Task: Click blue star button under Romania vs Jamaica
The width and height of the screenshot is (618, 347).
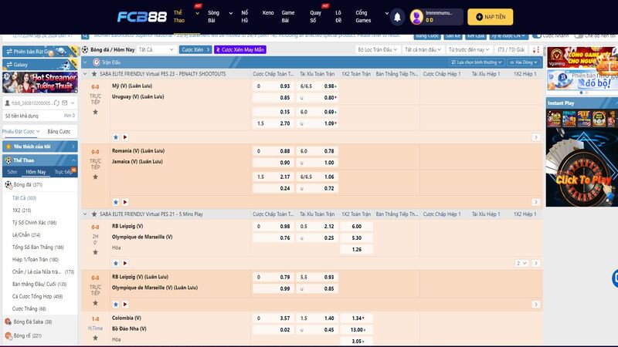Action: click(116, 202)
